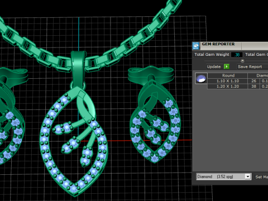Select the 1.20 X 1.20 row

click(238, 87)
